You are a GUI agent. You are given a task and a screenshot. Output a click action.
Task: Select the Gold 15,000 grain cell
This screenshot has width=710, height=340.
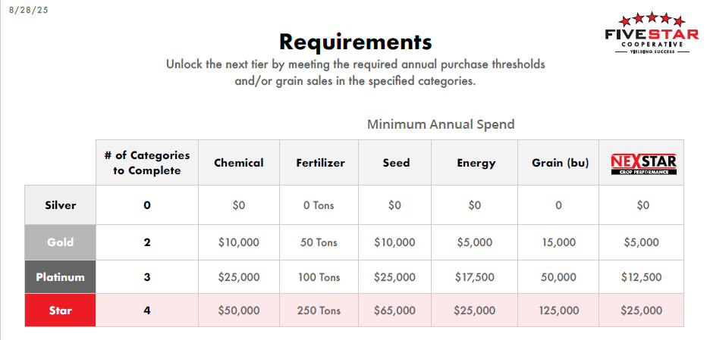tap(558, 242)
